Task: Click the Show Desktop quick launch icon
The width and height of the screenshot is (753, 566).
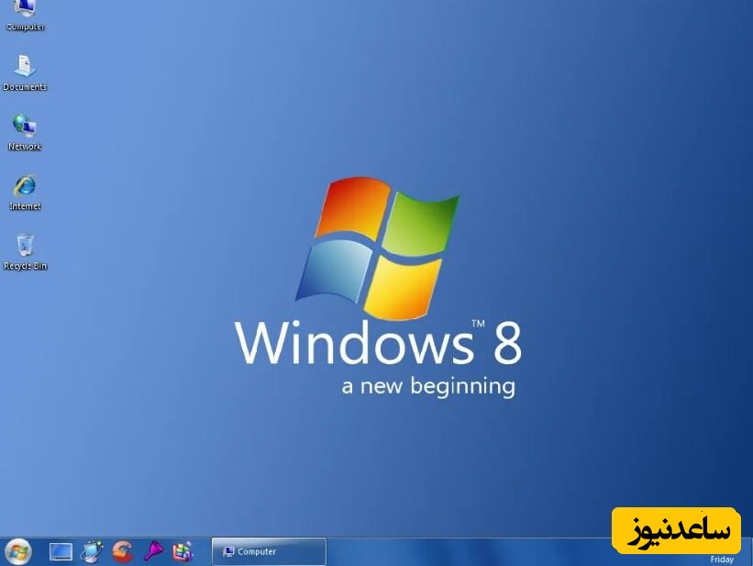Action: coord(61,551)
